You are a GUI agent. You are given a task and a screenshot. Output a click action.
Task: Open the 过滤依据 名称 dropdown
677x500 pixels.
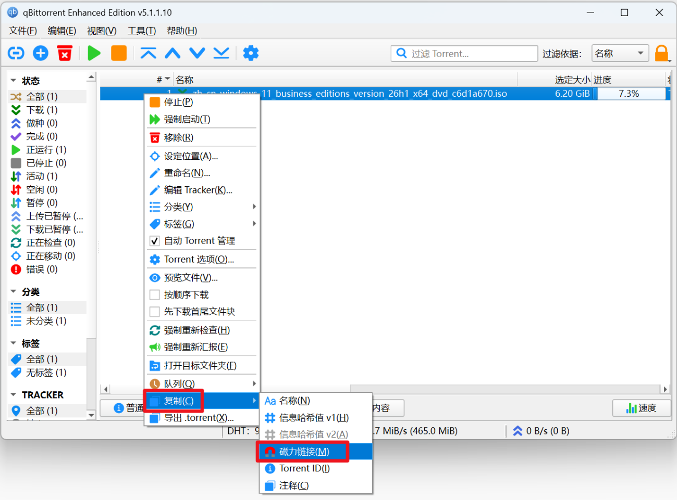620,53
